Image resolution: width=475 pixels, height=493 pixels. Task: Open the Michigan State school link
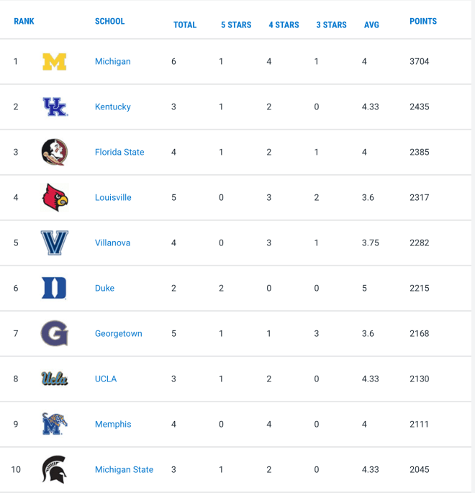point(124,469)
